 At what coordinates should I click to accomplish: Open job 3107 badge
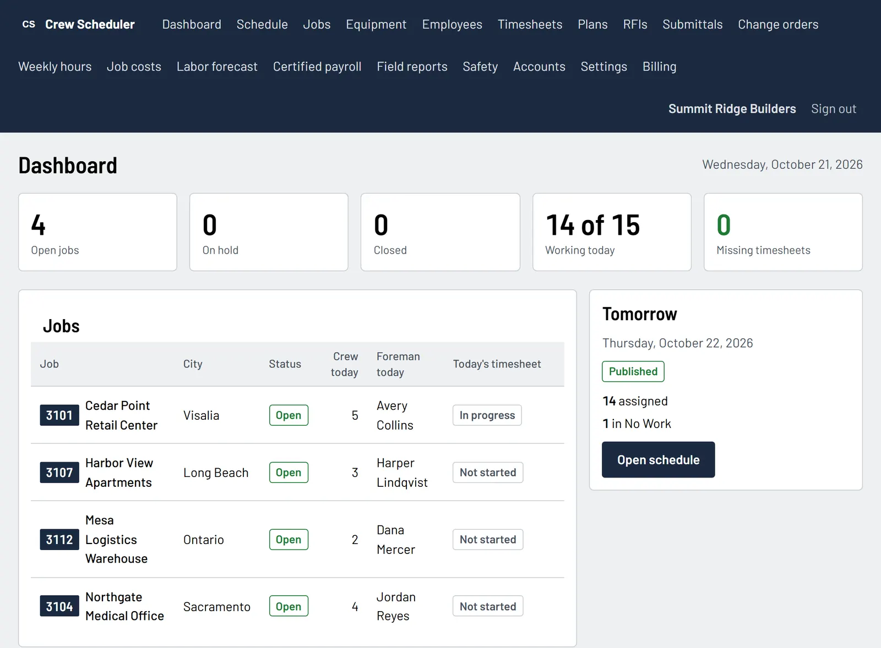[59, 473]
